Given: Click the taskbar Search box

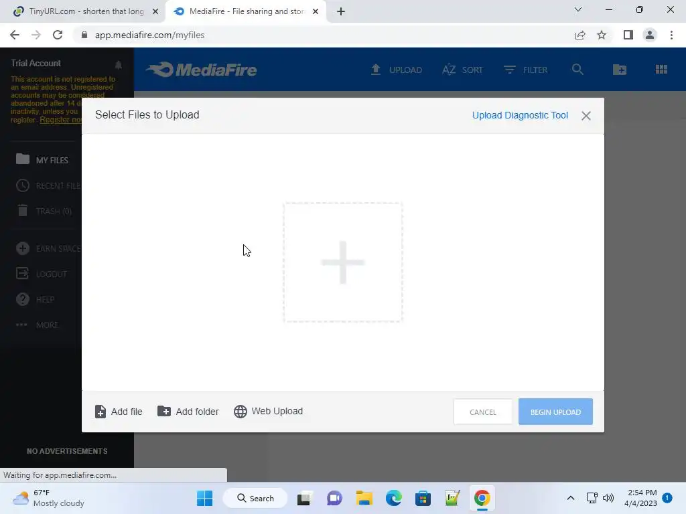Looking at the screenshot, I should pos(255,498).
